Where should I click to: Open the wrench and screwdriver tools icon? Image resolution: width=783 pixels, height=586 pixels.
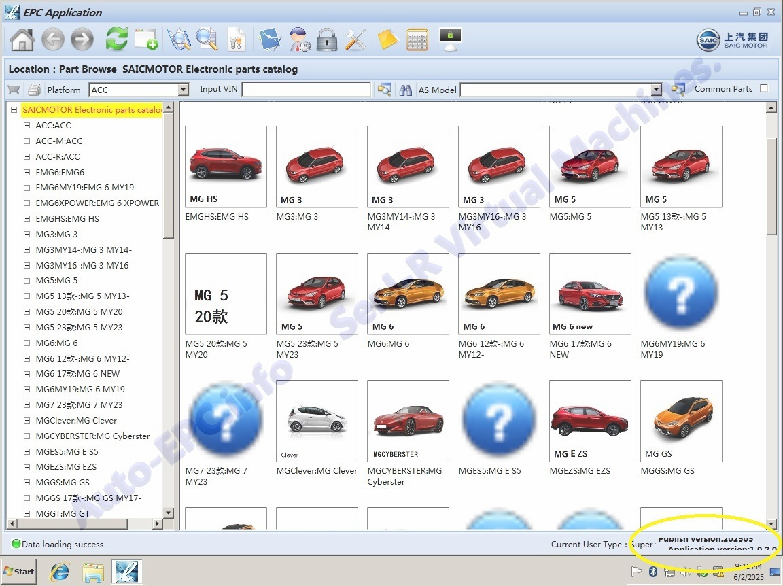point(355,39)
